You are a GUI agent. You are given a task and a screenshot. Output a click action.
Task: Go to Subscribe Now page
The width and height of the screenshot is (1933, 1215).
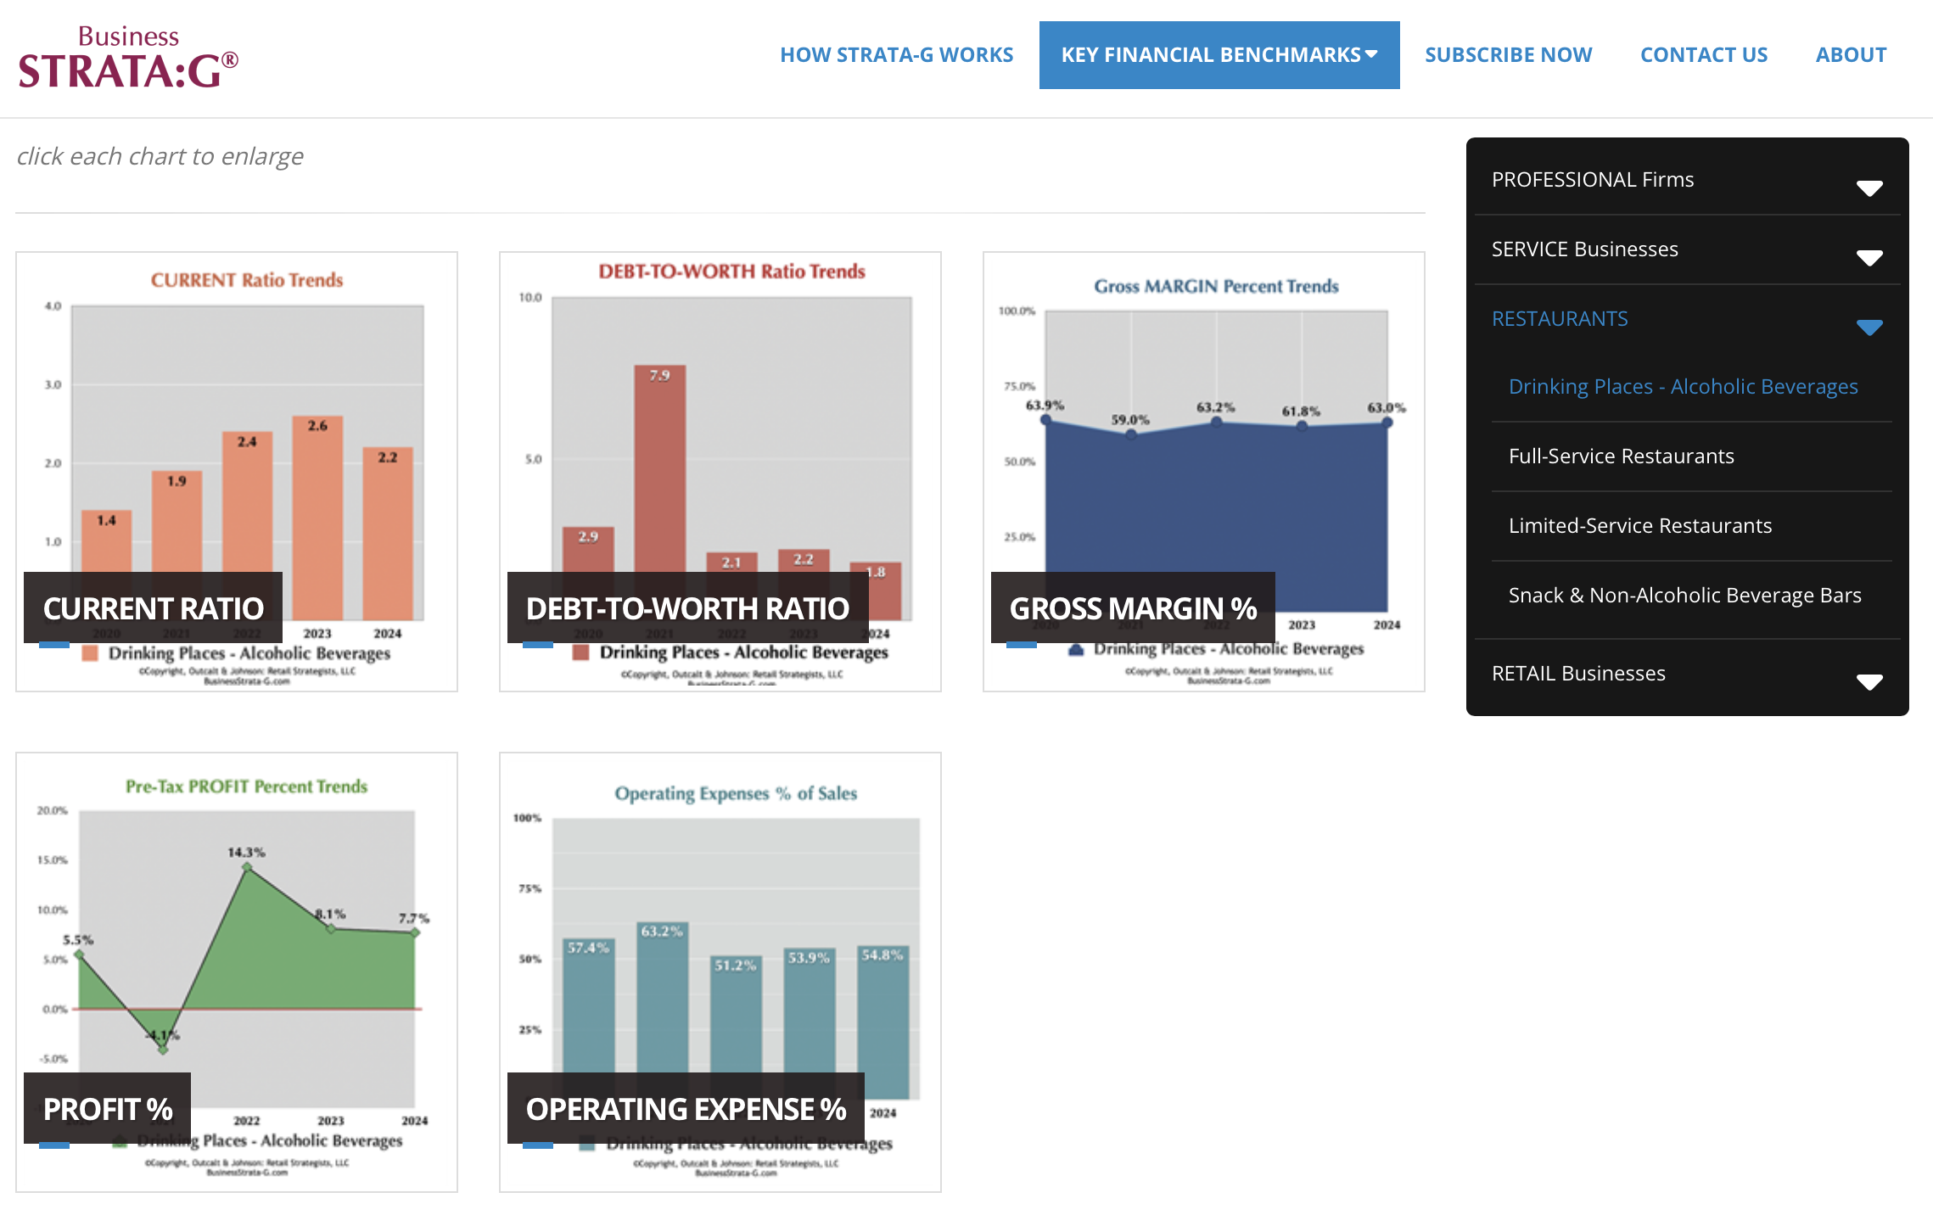1508,55
